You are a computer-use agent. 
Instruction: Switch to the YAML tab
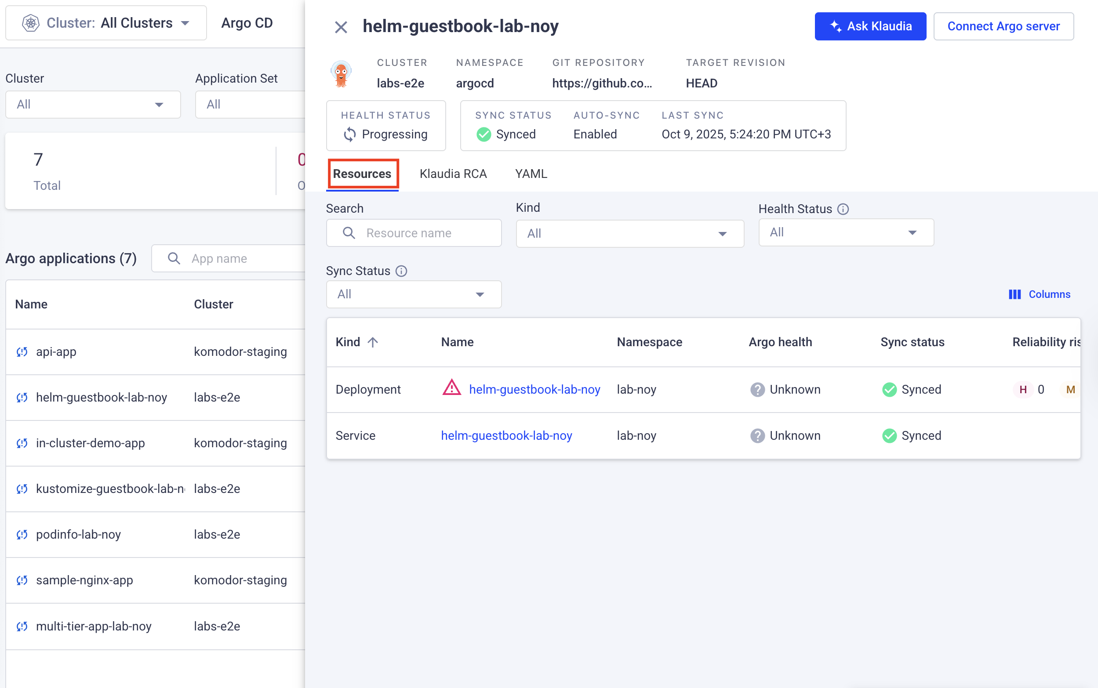531,174
